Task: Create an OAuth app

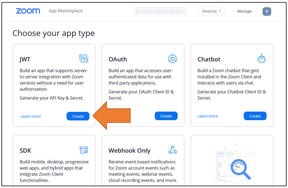Action: click(166, 116)
